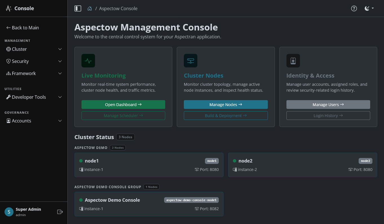Click the node1 badge tag

212,161
